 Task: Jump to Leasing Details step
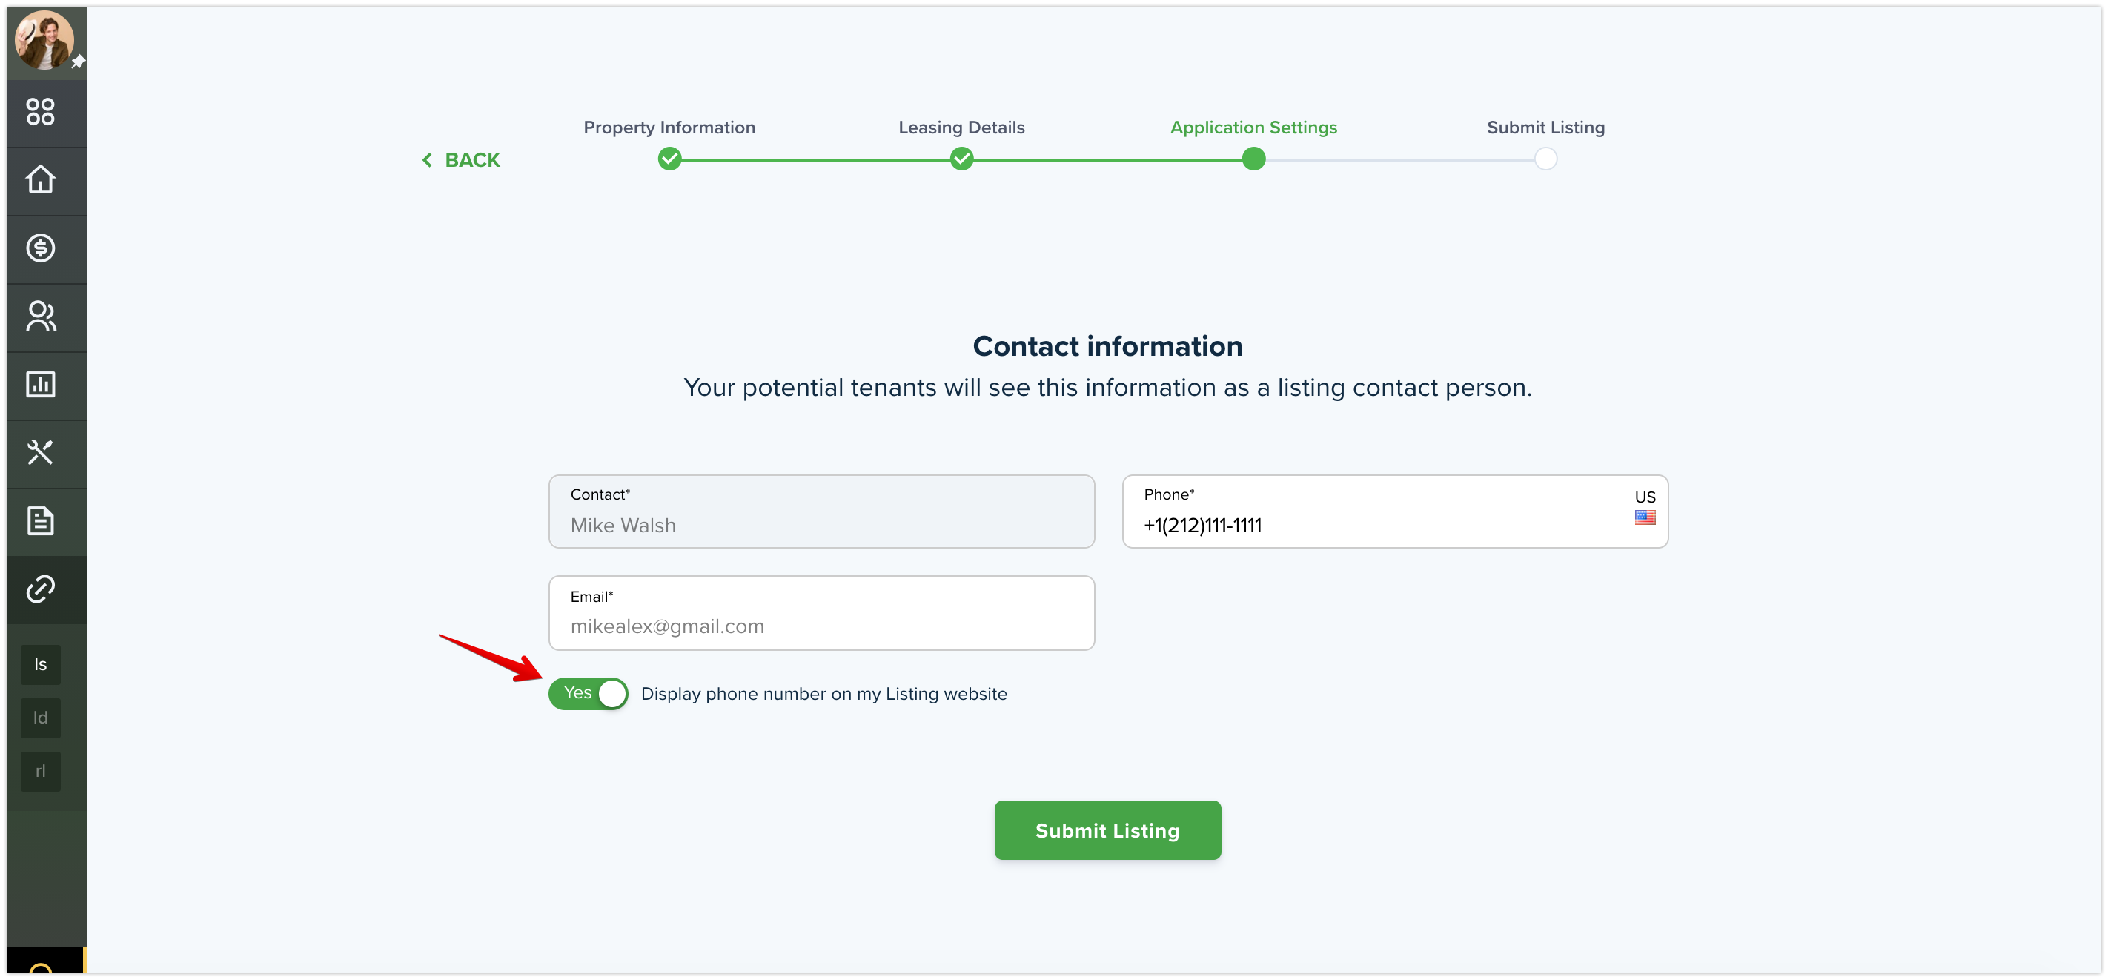[961, 159]
